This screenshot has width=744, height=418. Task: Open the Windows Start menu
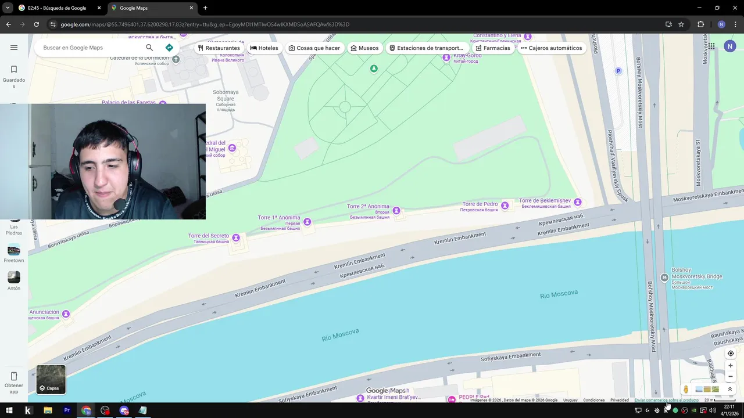coord(9,410)
